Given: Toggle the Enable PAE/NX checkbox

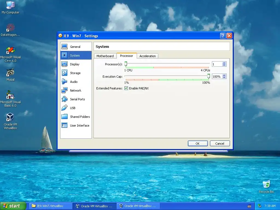Looking at the screenshot, I should (x=126, y=88).
